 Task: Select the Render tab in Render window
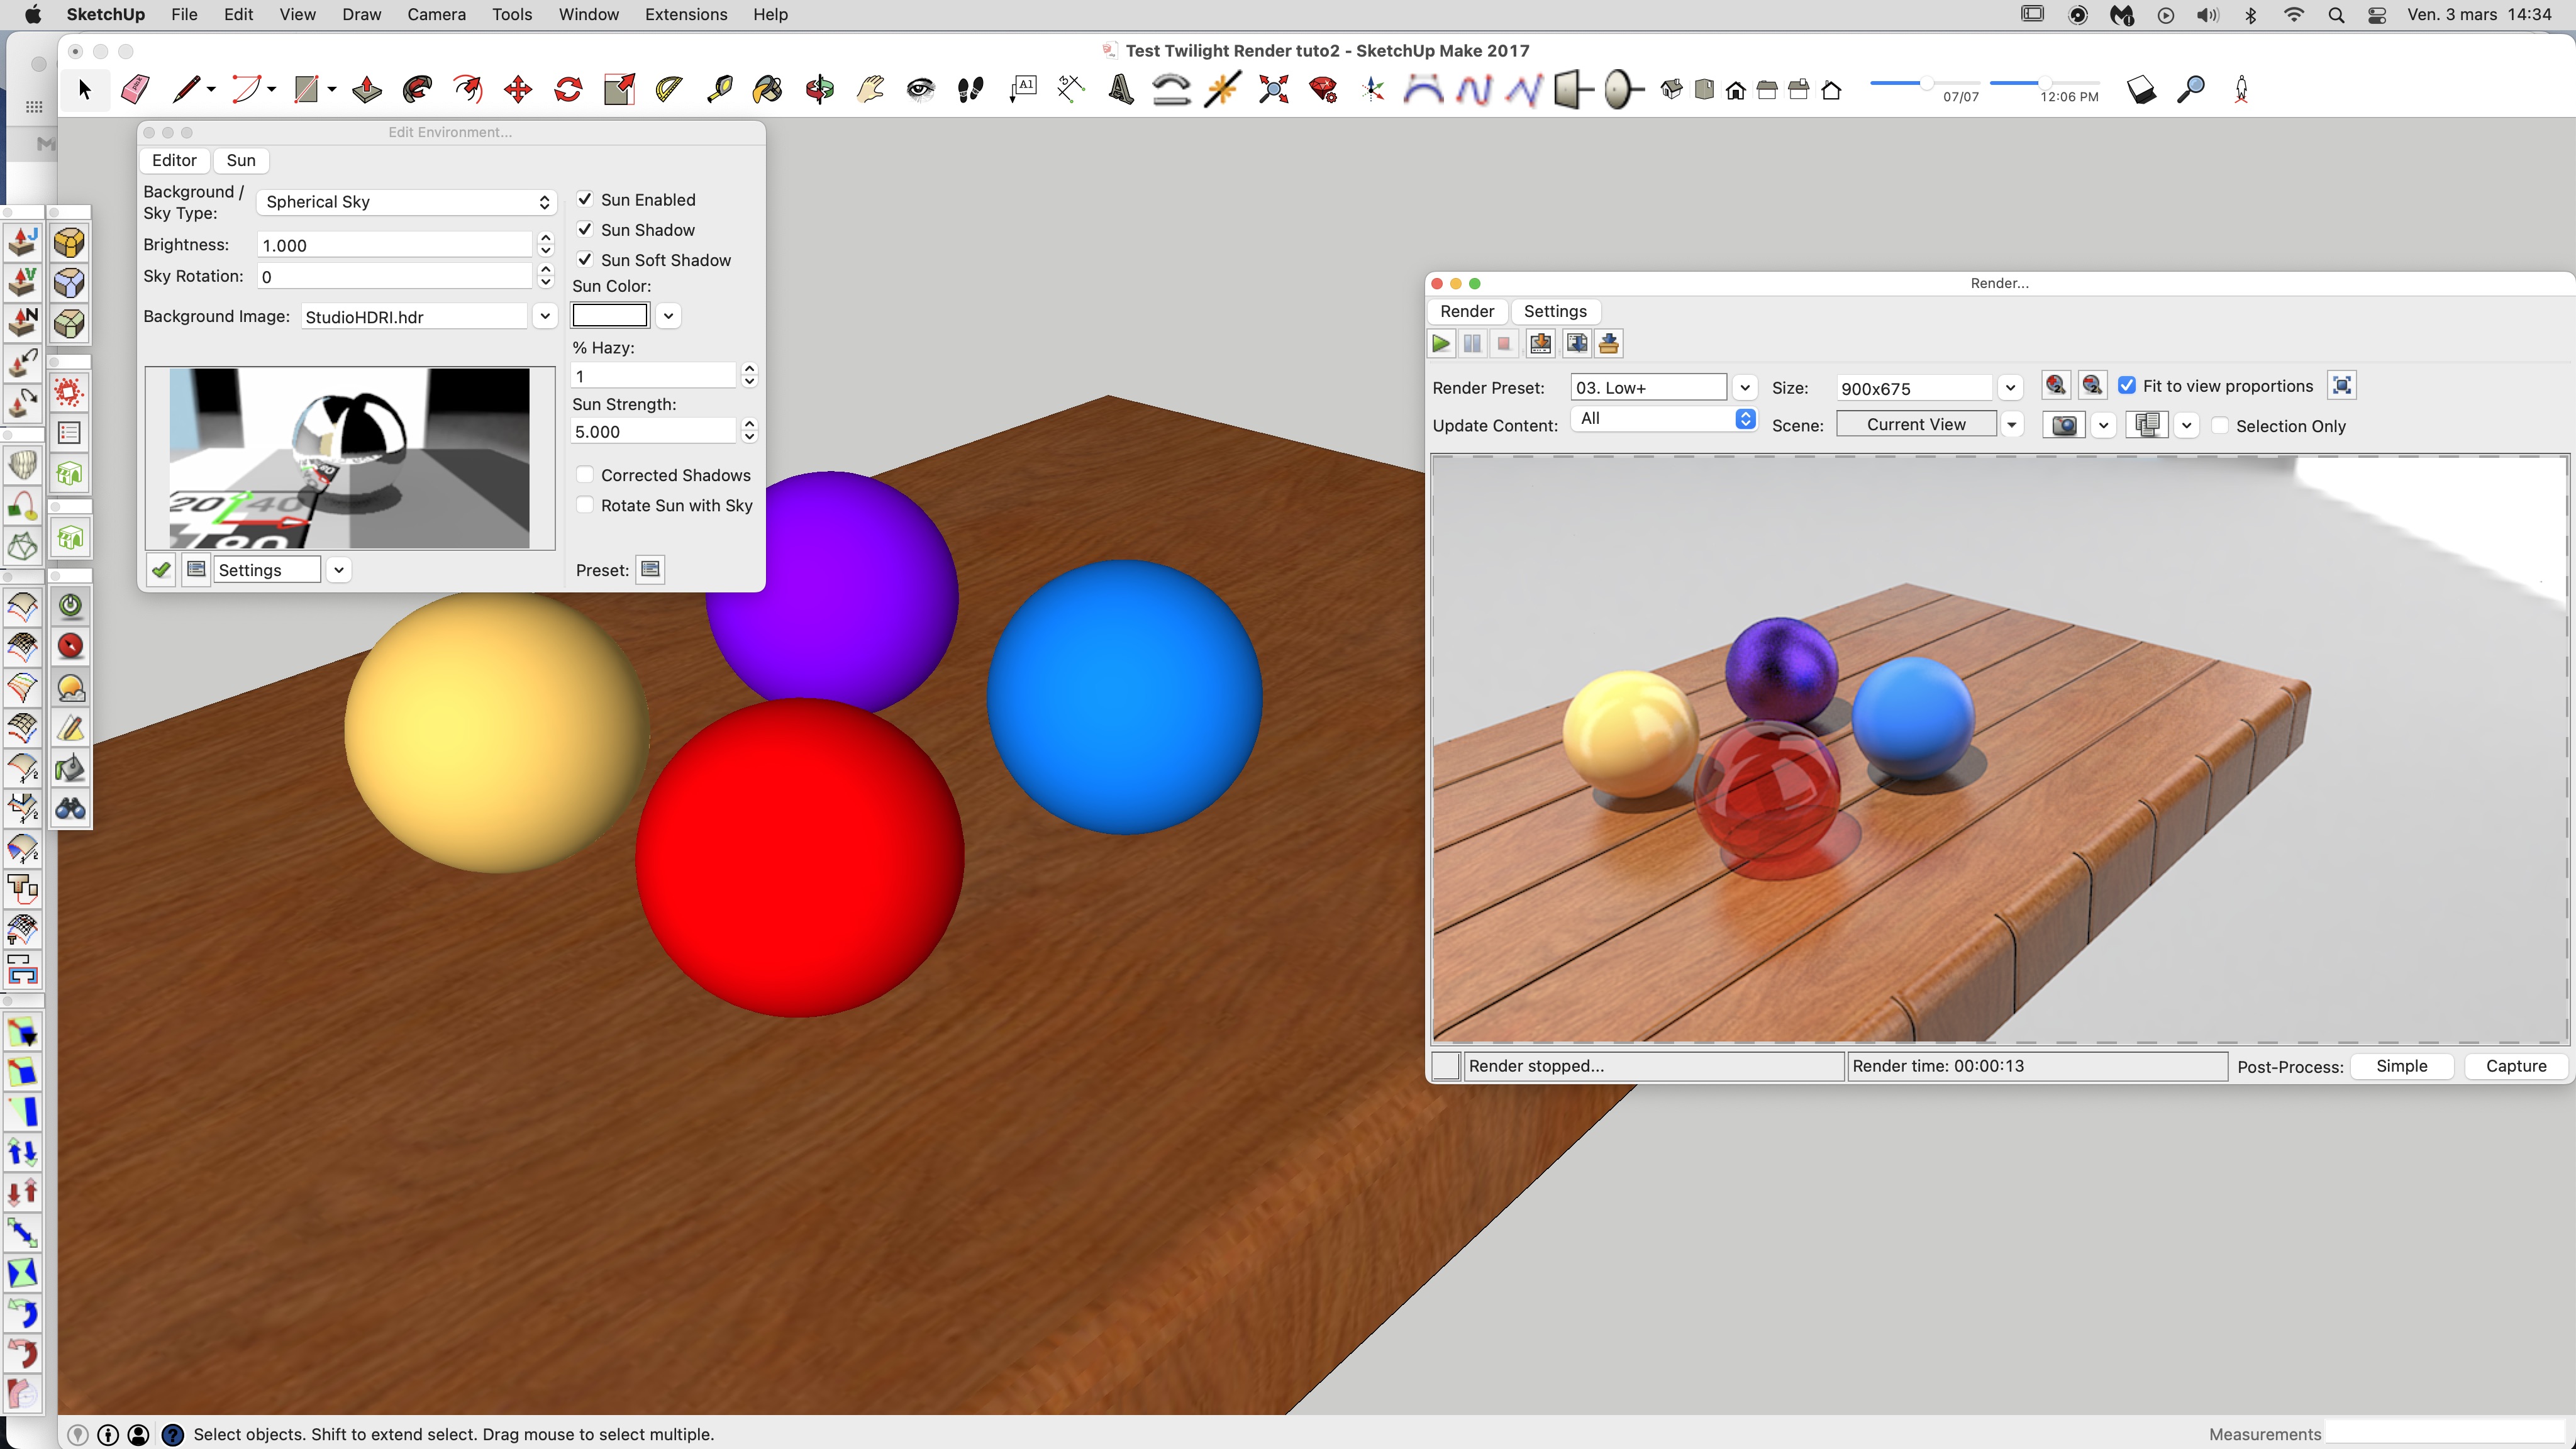coord(1466,311)
